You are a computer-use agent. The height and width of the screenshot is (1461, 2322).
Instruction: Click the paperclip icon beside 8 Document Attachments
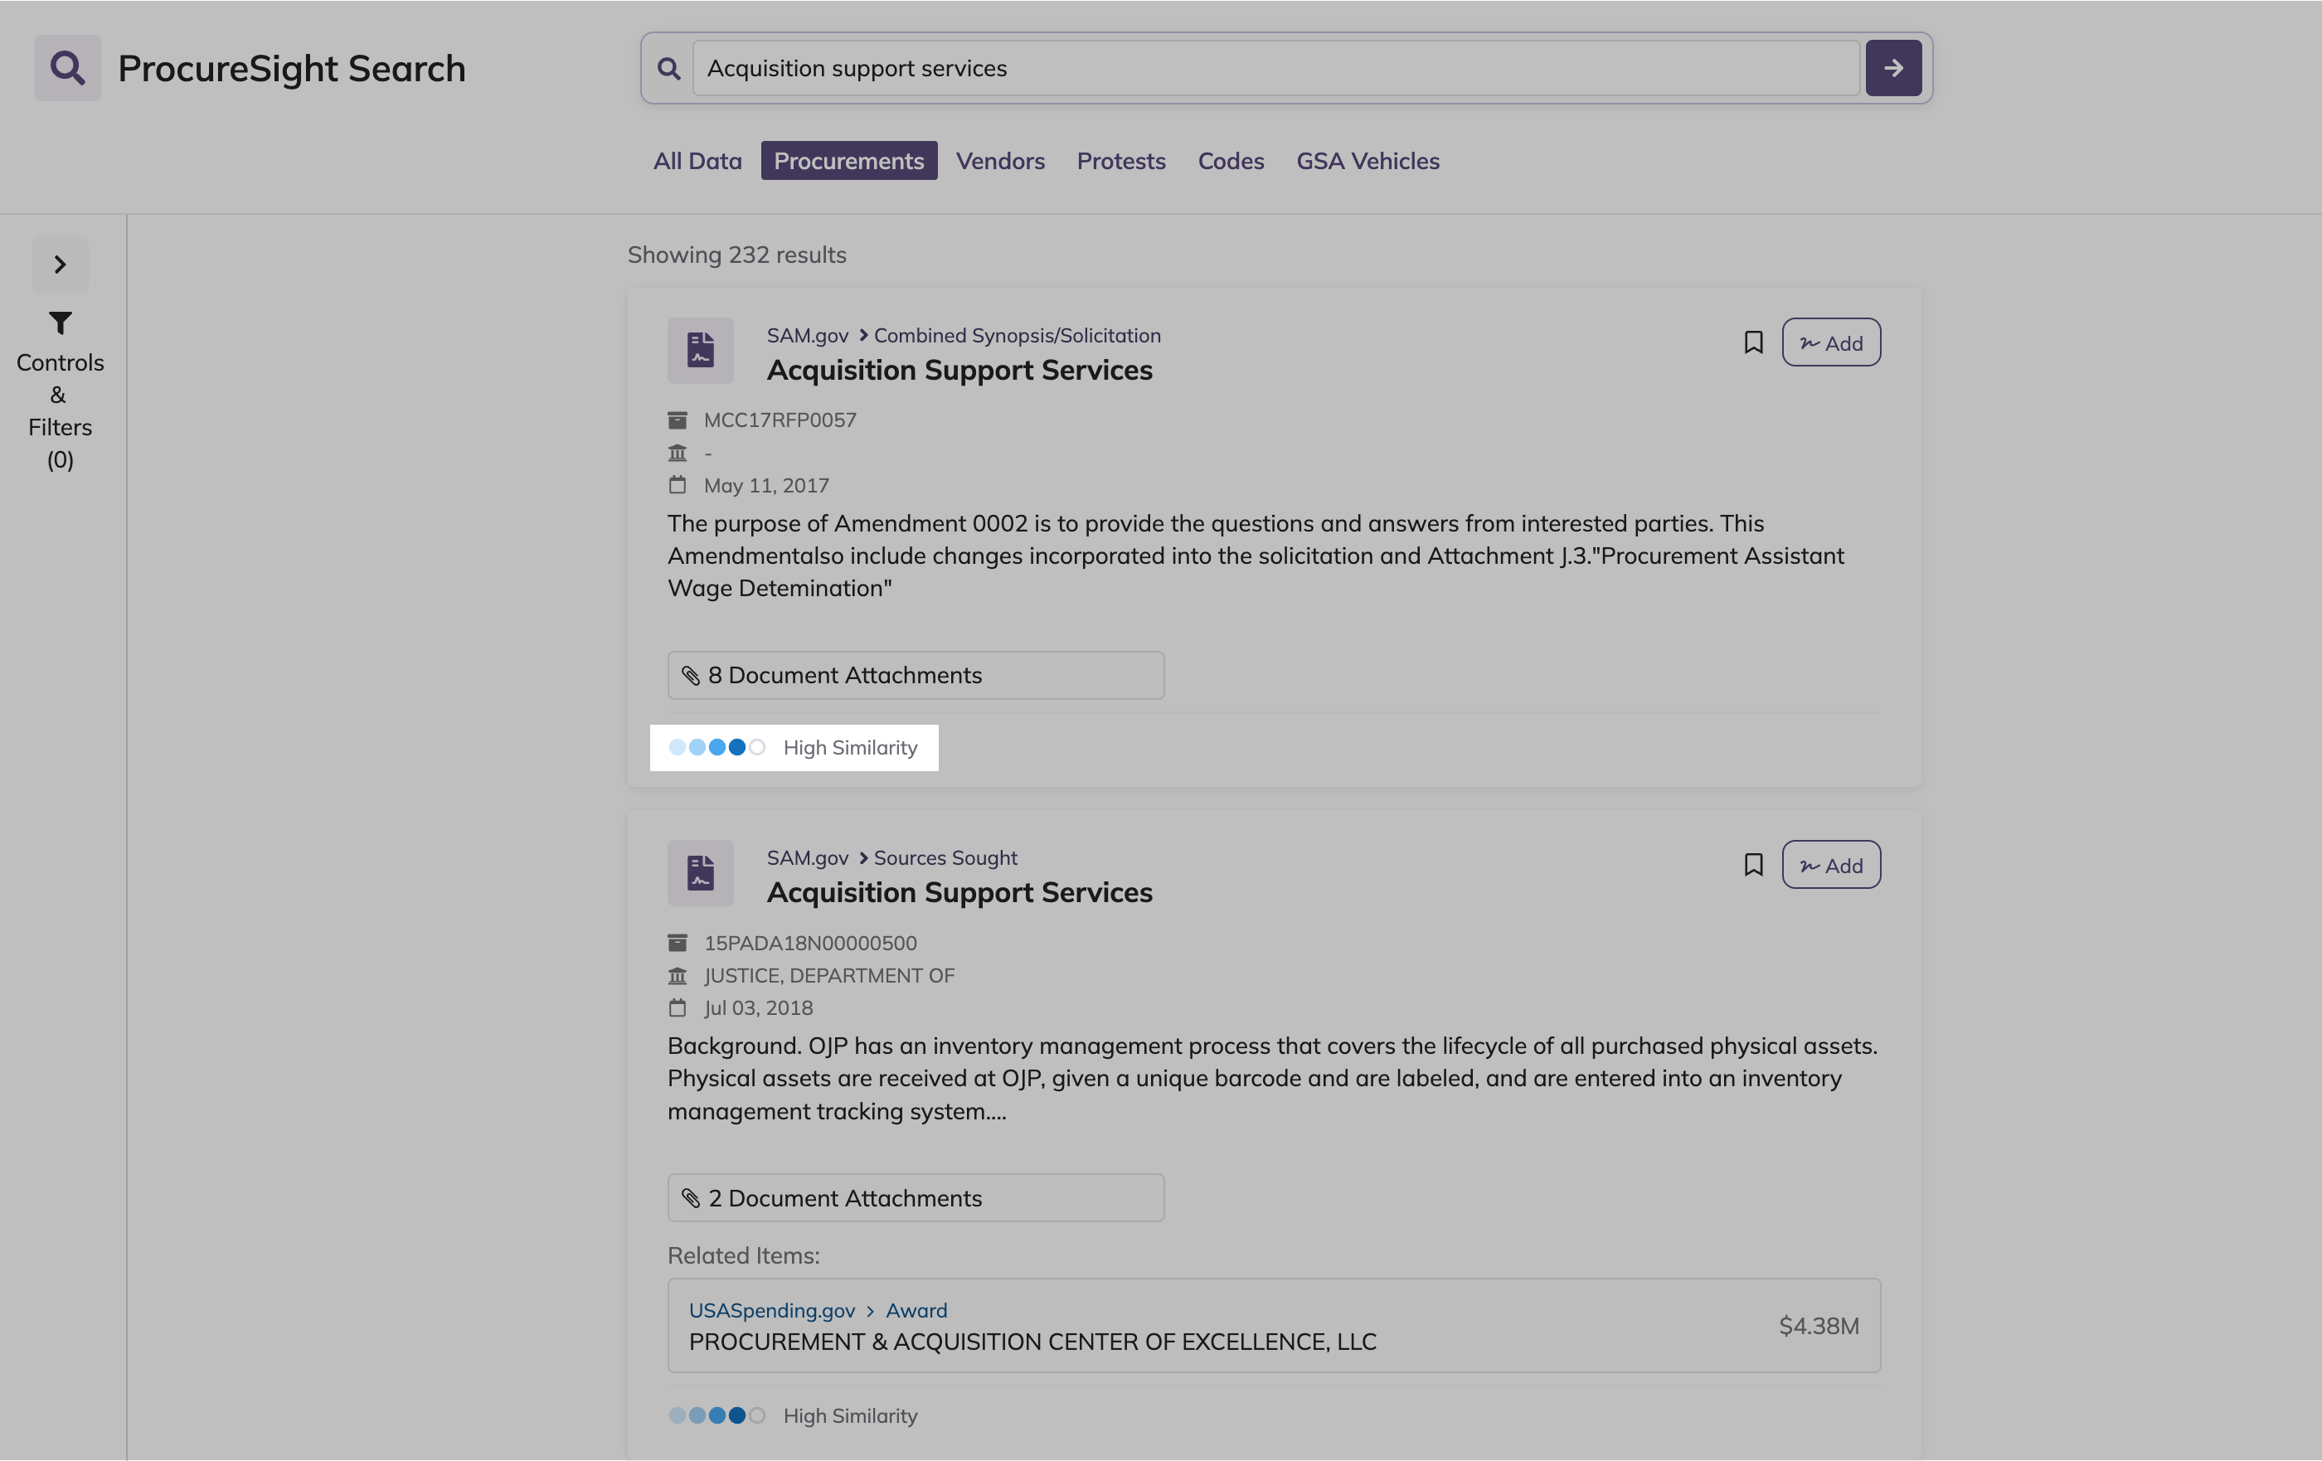691,675
